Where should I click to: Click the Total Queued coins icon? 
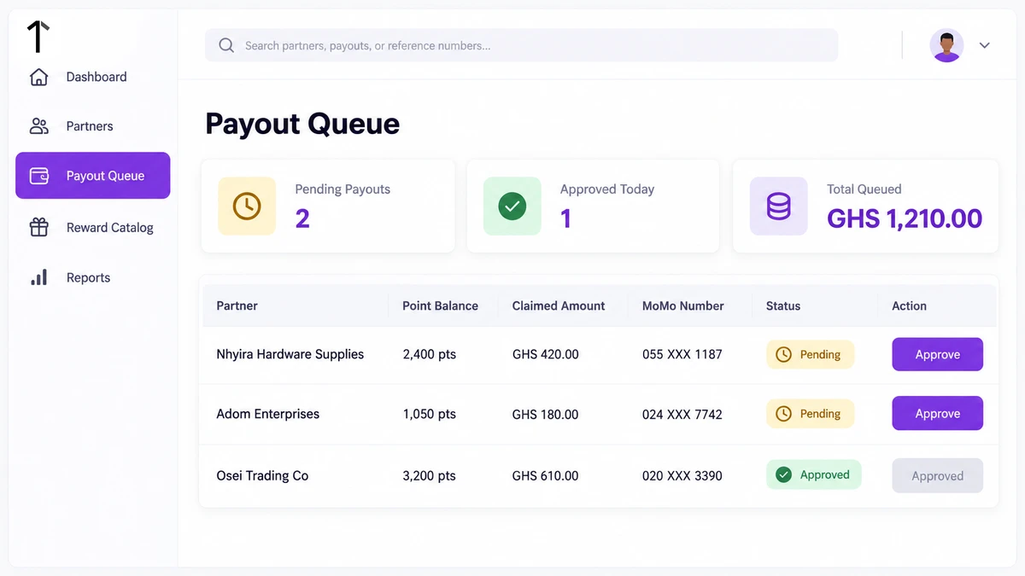coord(778,206)
